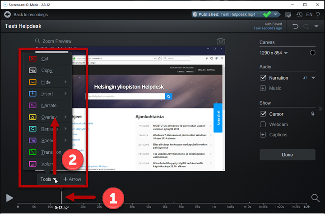
Task: Expand the Speed submenu arrow
Action: click(65, 140)
